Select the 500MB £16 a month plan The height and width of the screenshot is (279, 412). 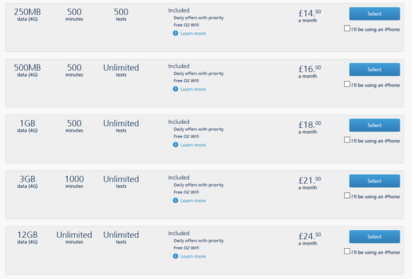(374, 69)
